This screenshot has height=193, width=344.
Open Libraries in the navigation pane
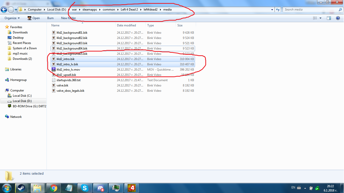[16, 69]
